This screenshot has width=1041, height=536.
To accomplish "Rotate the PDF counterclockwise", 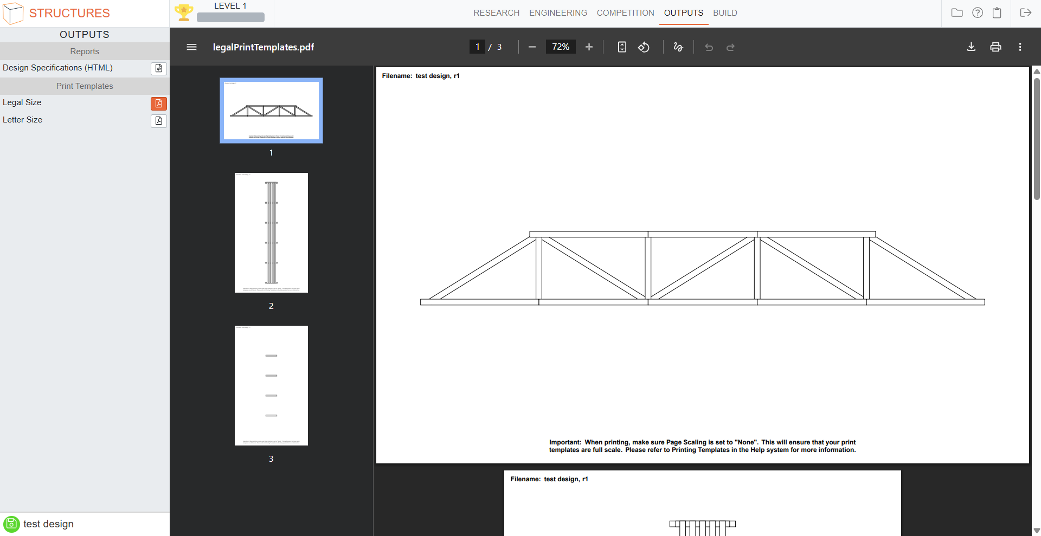I will (x=644, y=47).
